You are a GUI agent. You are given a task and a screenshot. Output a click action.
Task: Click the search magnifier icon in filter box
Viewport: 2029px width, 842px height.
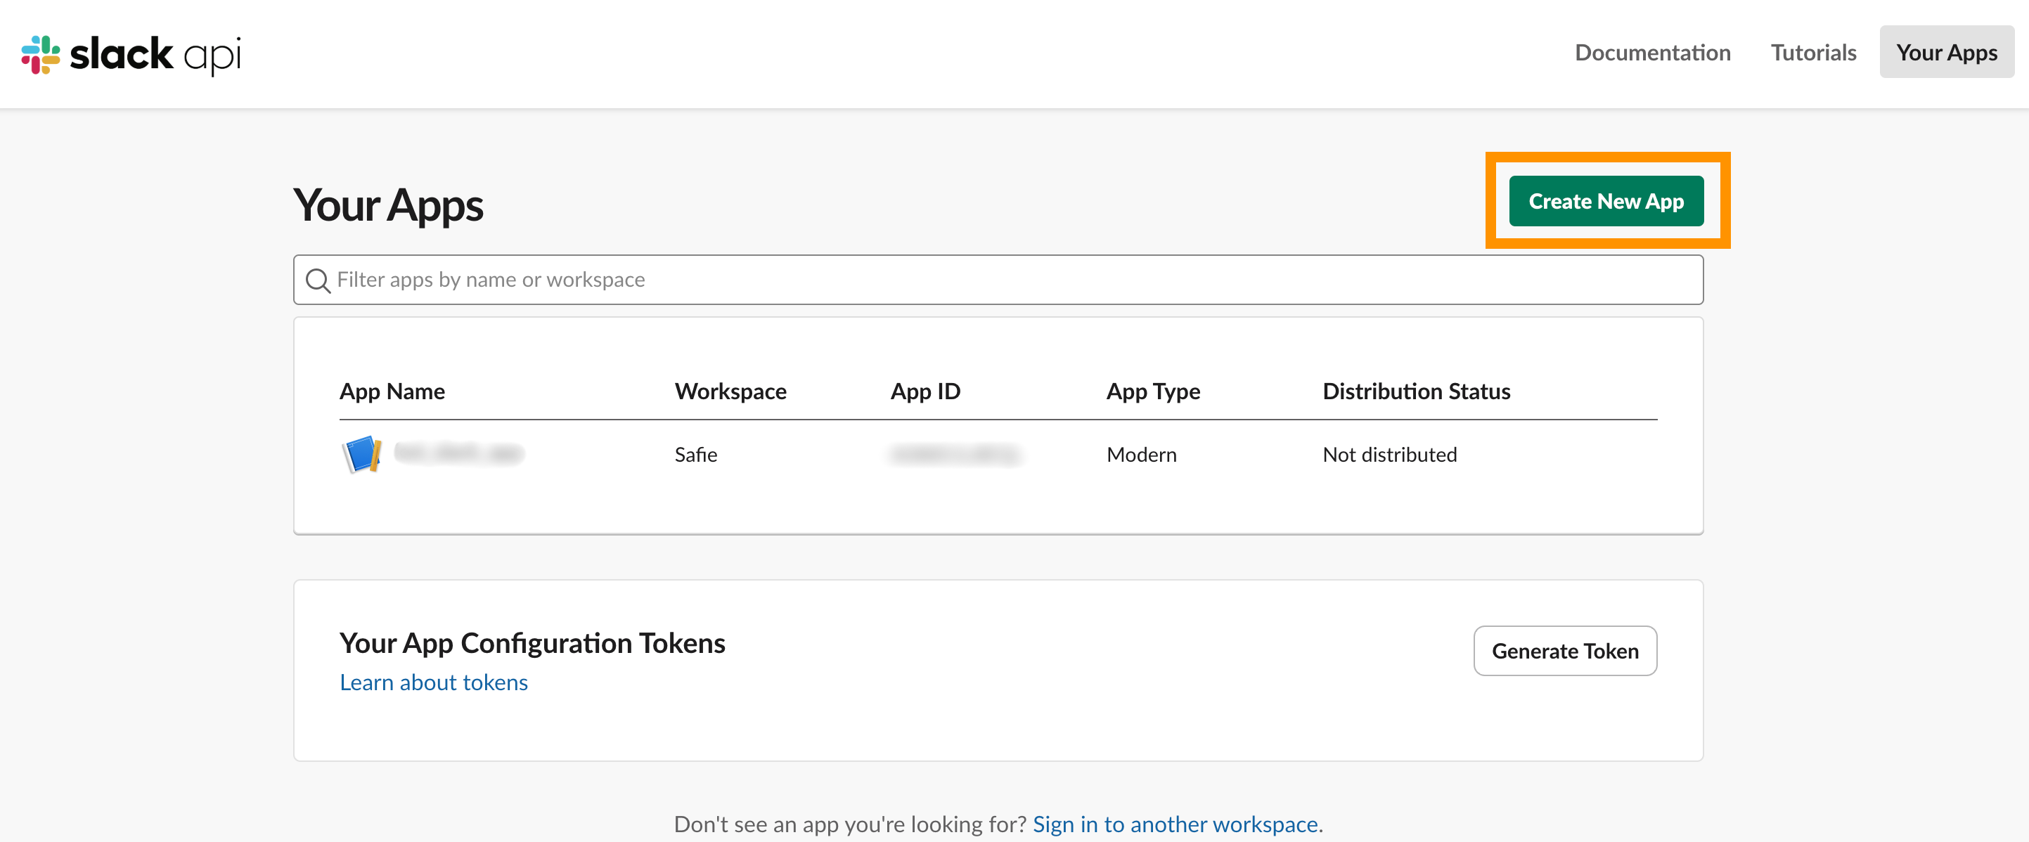point(317,280)
